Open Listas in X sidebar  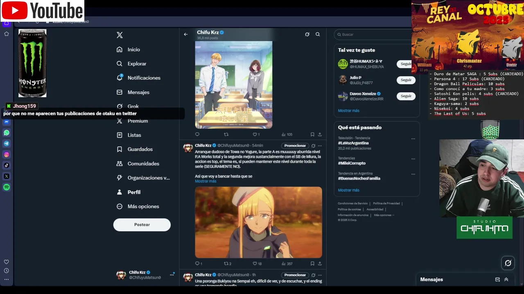[x=129, y=135]
